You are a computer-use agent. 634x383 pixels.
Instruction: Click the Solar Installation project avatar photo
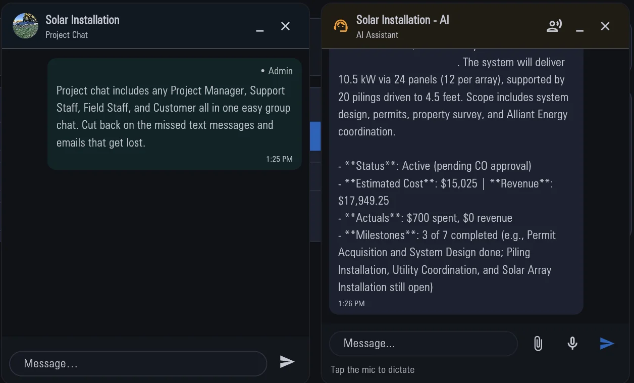click(25, 26)
